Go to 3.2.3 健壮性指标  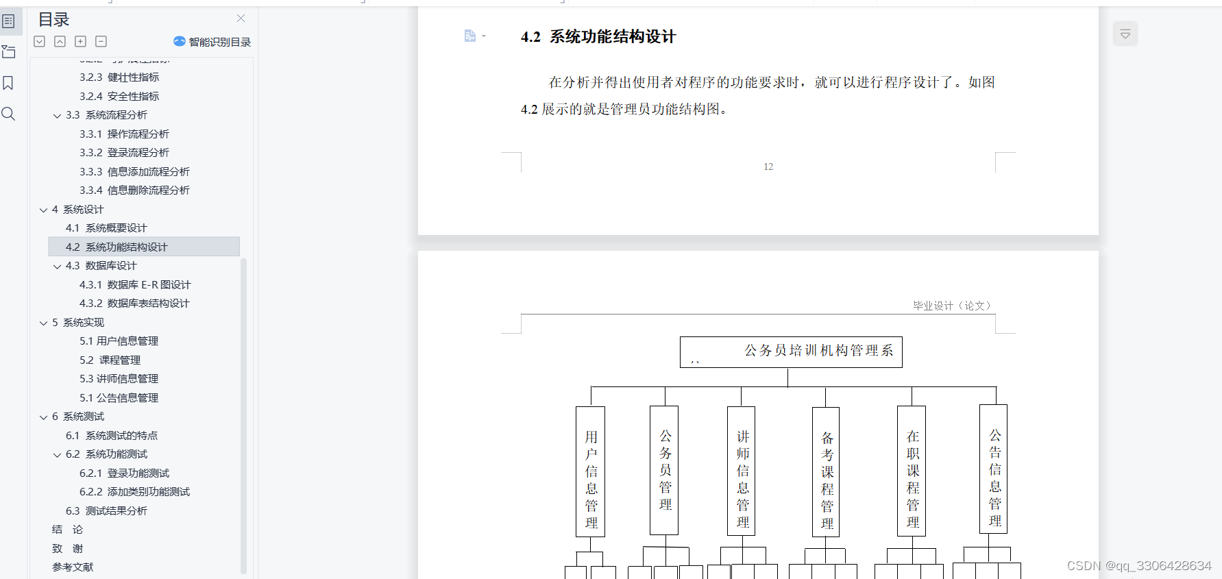pos(119,77)
